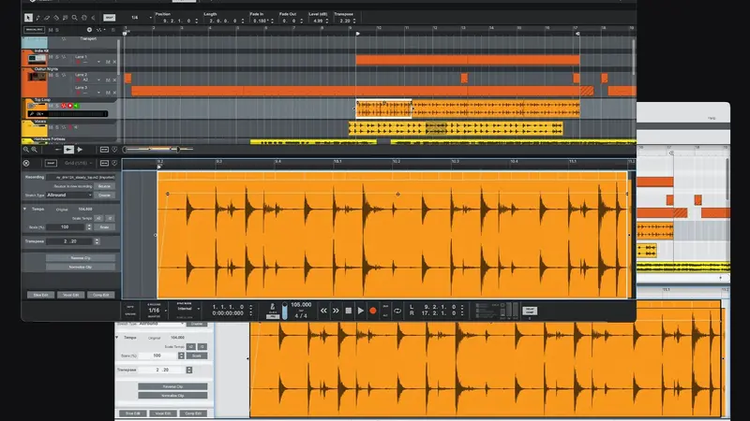Open the Lane 2 A2 dropdown arrow
This screenshot has height=421, width=750.
click(x=99, y=80)
